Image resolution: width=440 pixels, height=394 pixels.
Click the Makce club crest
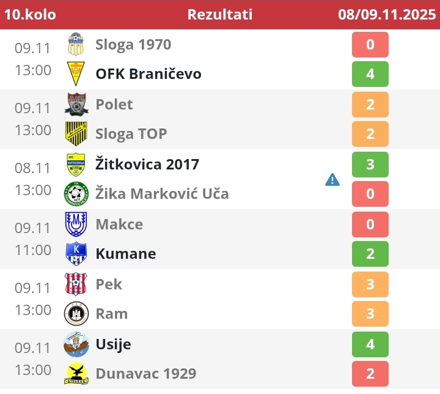pos(76,225)
